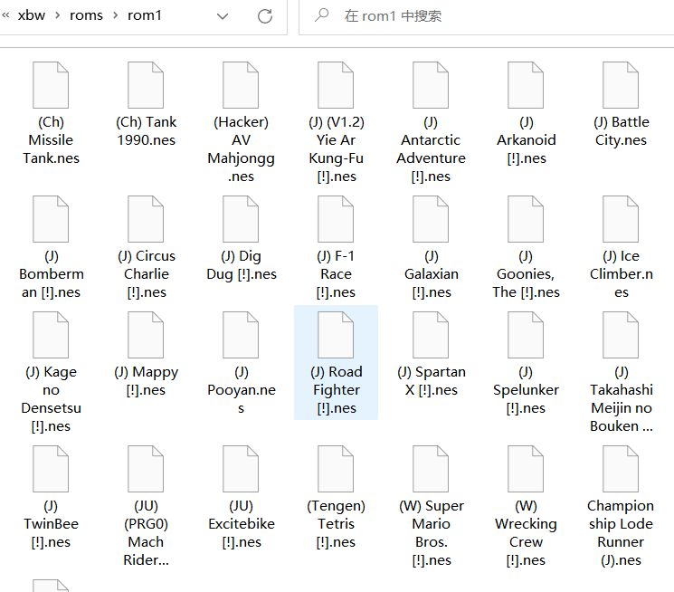
Task: Click the "(J) Dig Dug [!].nes" file name
Action: click(x=242, y=265)
